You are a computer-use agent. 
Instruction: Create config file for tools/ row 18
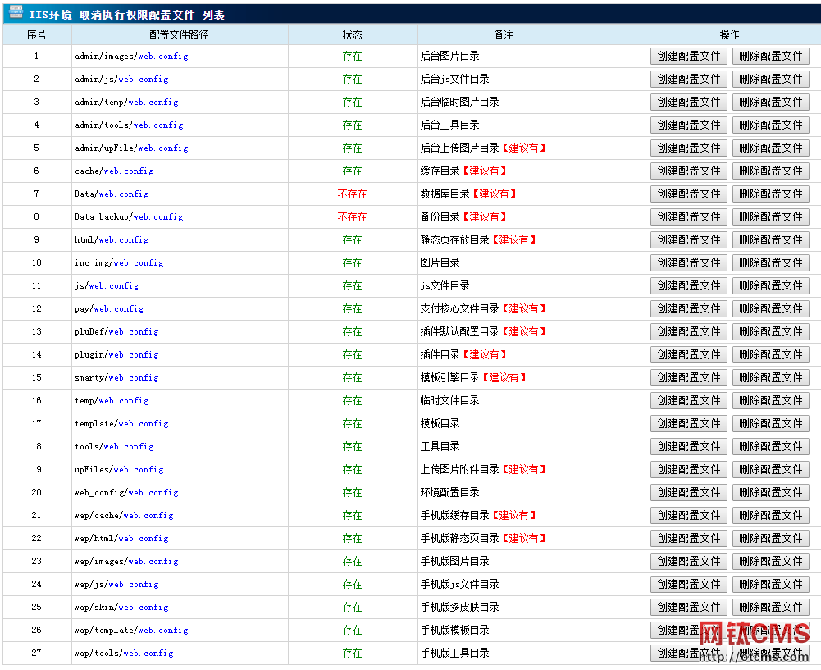pos(688,446)
